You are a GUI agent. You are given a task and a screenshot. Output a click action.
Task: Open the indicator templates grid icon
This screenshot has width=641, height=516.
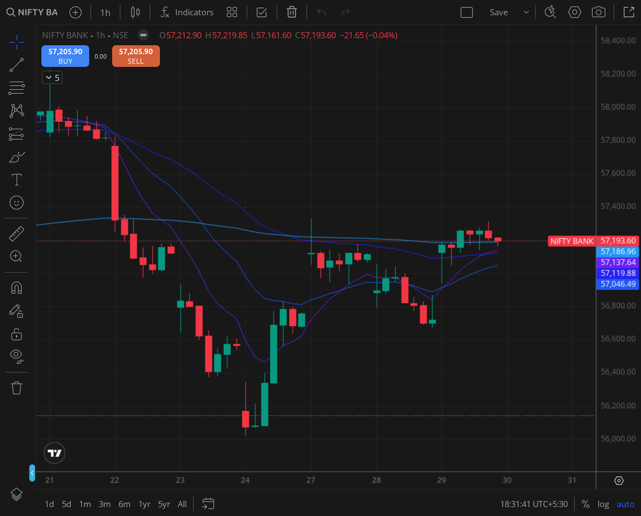(x=232, y=12)
